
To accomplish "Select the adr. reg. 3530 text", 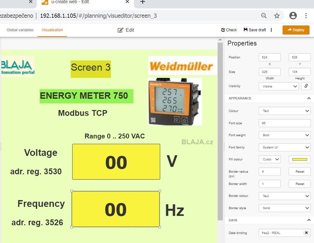I will click(x=36, y=171).
